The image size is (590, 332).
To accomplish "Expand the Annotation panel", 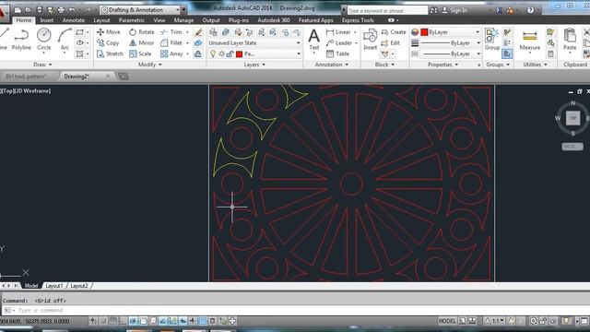I will pos(332,65).
